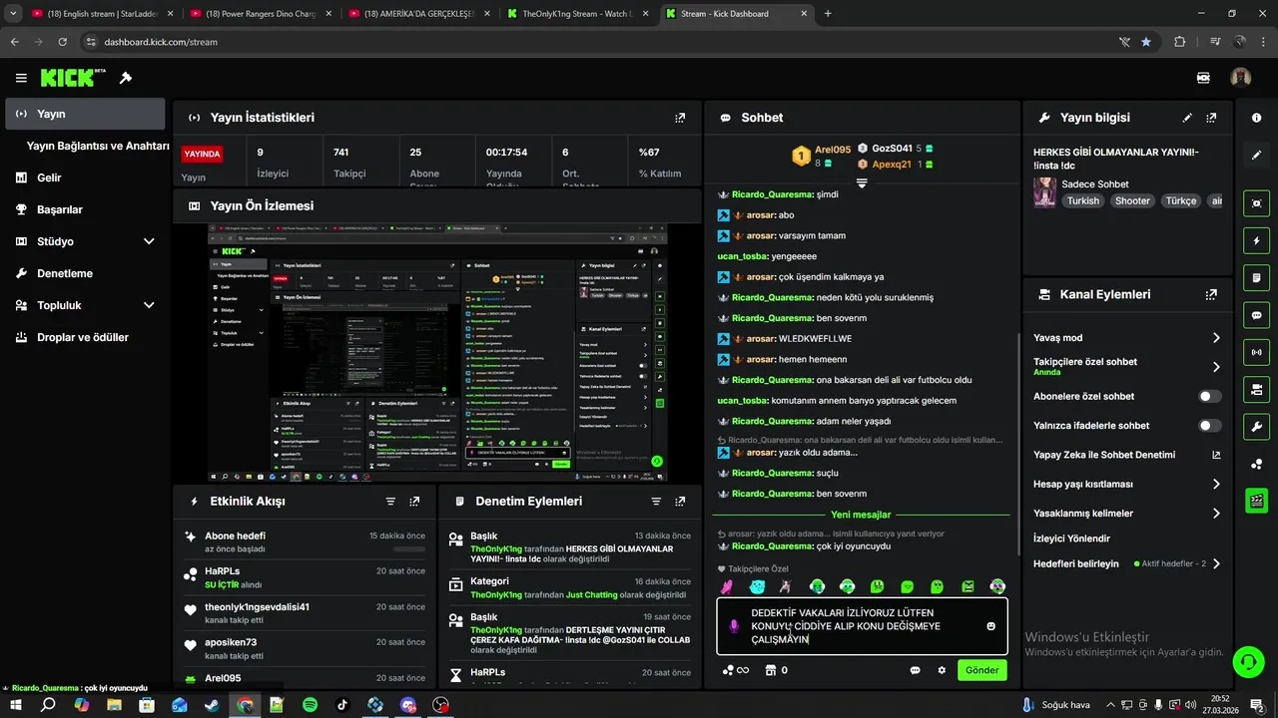The width and height of the screenshot is (1278, 718).
Task: Click the info icon in right rail
Action: [x=1256, y=118]
